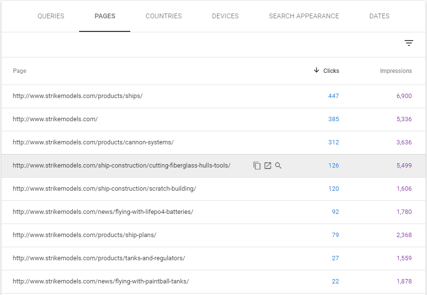Select the Pages tab

pyautogui.click(x=105, y=16)
